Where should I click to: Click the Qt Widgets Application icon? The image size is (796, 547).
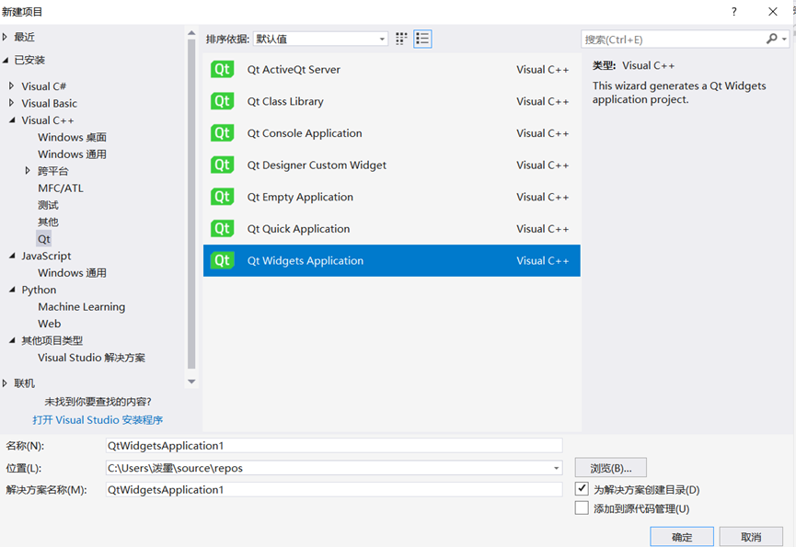tap(223, 260)
